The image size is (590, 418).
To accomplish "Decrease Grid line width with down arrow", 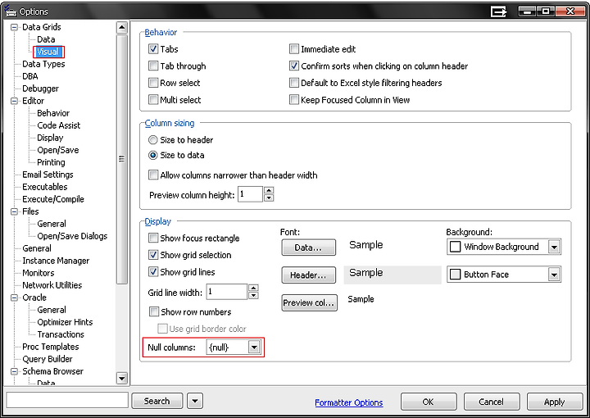I will tap(253, 295).
